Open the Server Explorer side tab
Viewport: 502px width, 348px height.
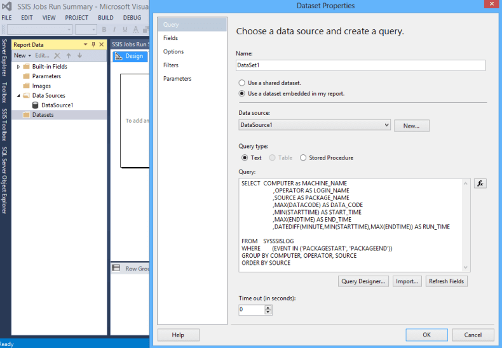[x=4, y=58]
